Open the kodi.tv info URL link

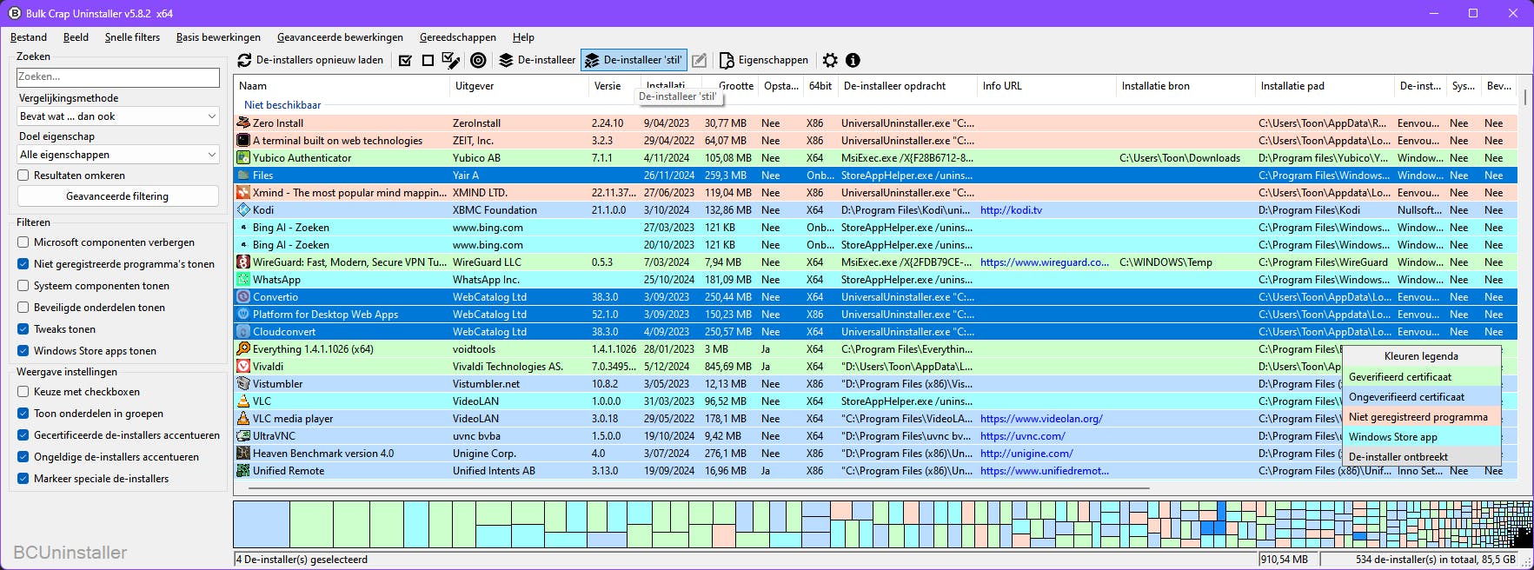1011,210
